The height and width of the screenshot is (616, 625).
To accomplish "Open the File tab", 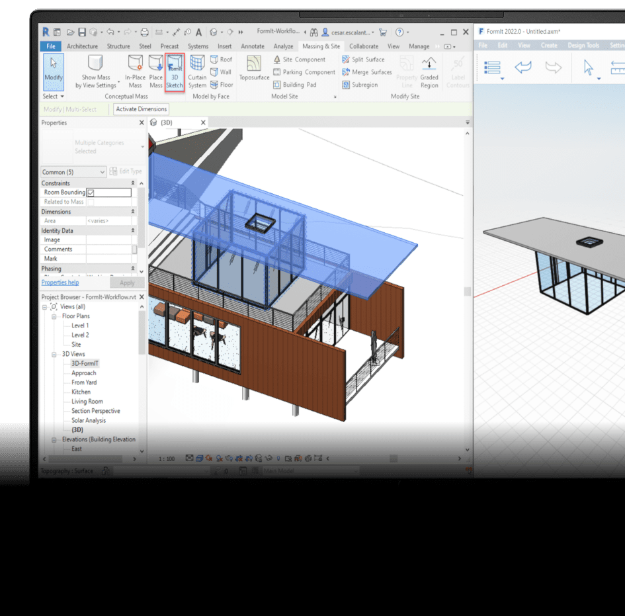I will [x=51, y=46].
